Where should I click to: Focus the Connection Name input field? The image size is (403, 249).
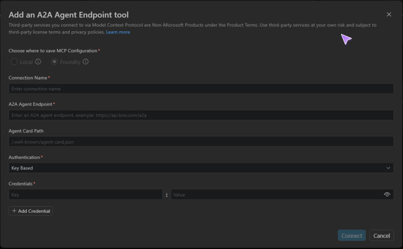pos(201,89)
